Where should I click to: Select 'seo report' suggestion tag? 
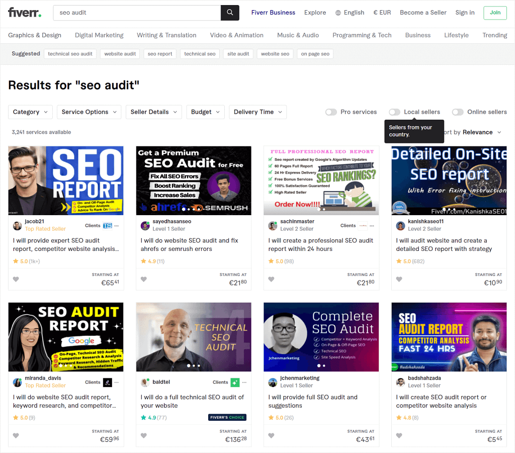click(x=160, y=54)
